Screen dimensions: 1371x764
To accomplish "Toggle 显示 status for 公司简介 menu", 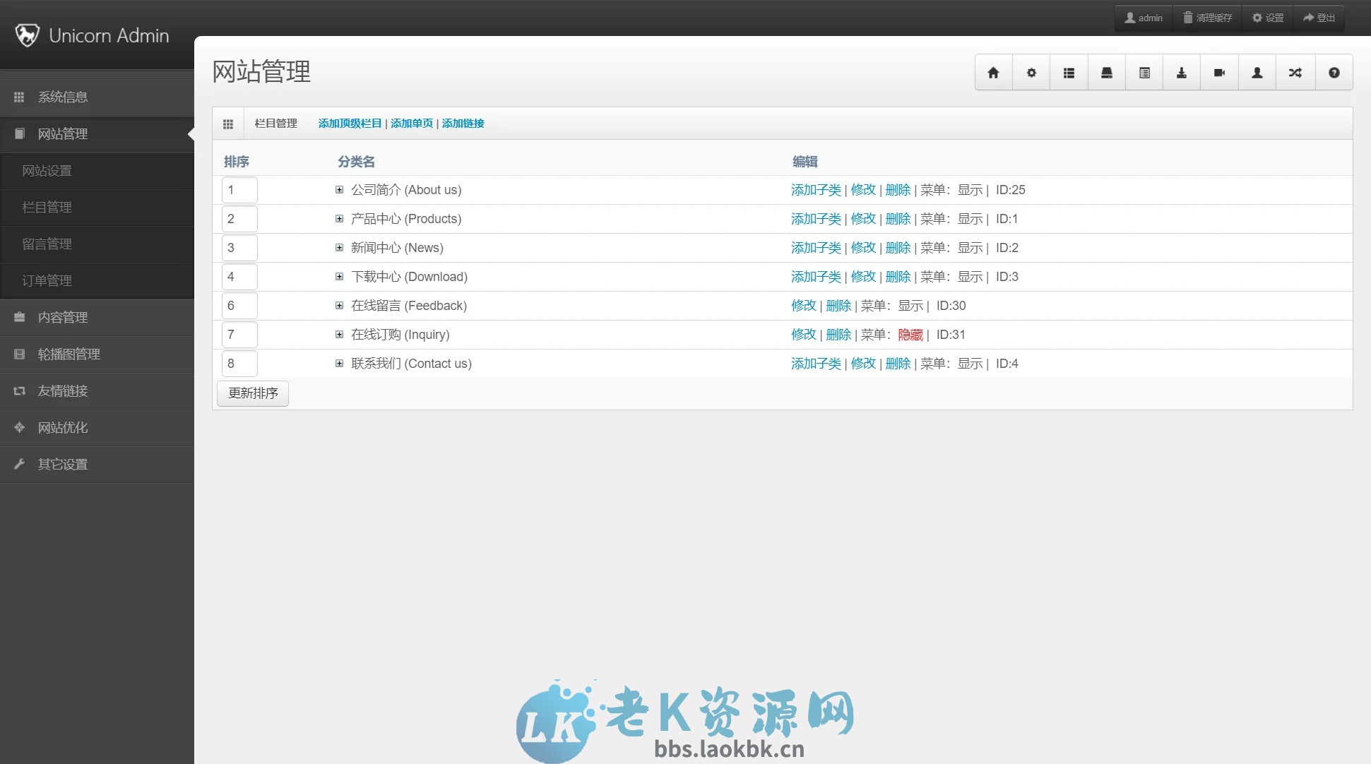I will click(970, 189).
